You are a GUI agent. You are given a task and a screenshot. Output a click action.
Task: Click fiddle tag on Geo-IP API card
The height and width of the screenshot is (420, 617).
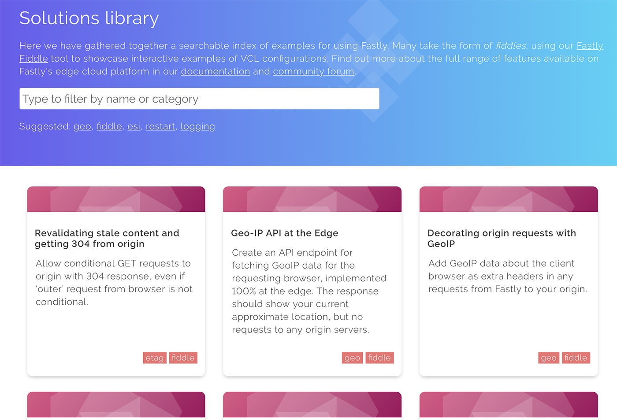[x=379, y=358]
